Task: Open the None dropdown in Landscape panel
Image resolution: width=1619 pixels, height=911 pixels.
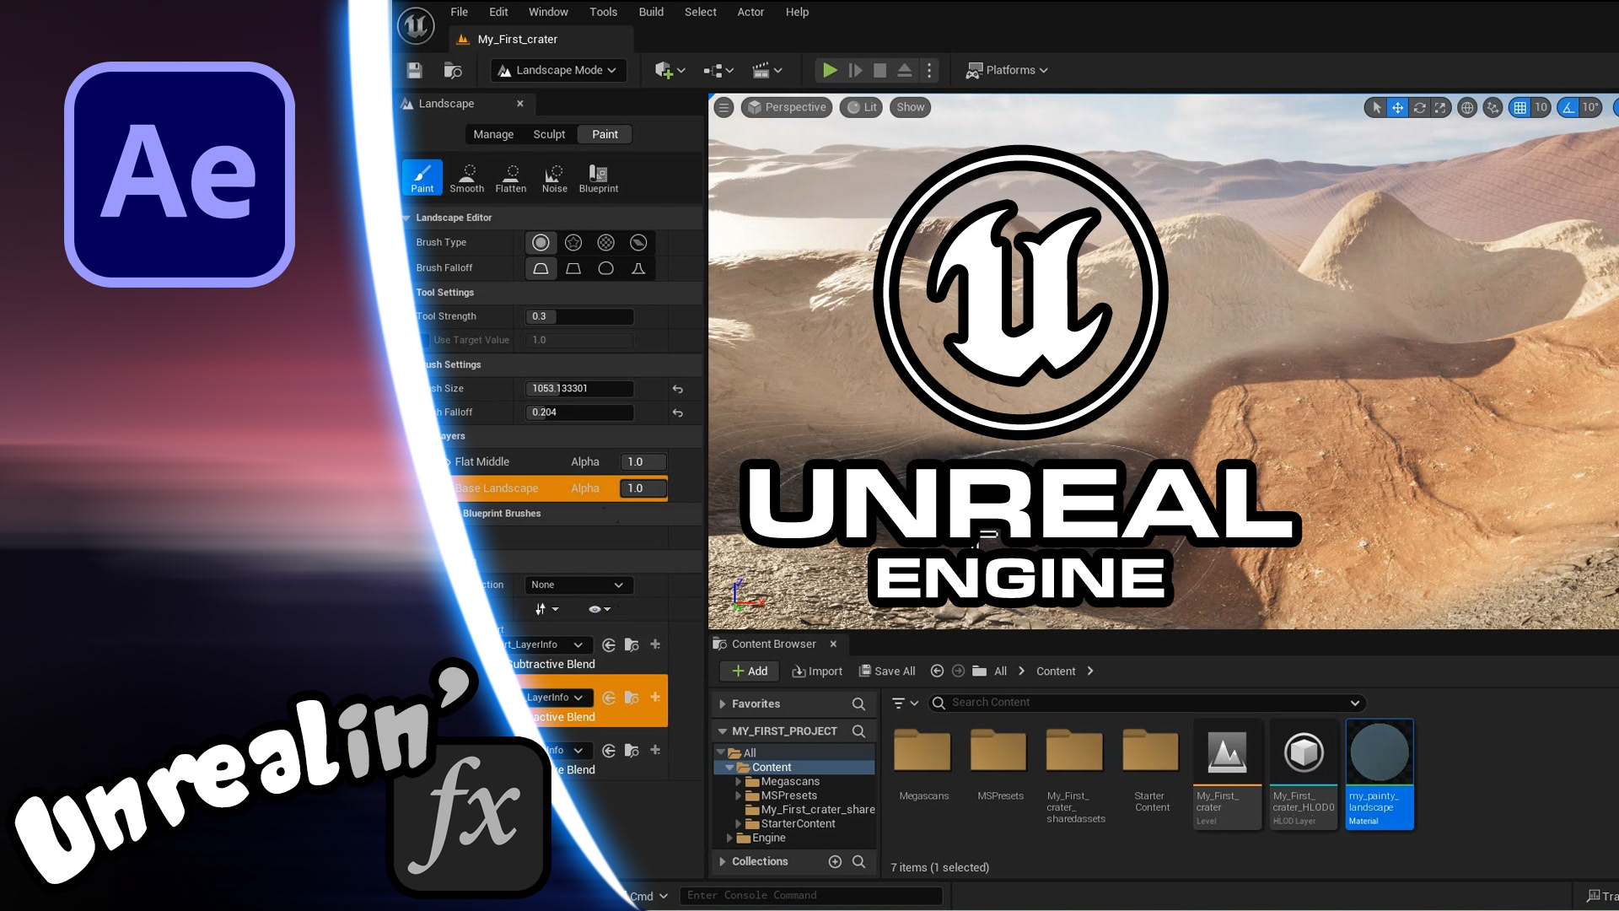Action: click(x=578, y=585)
